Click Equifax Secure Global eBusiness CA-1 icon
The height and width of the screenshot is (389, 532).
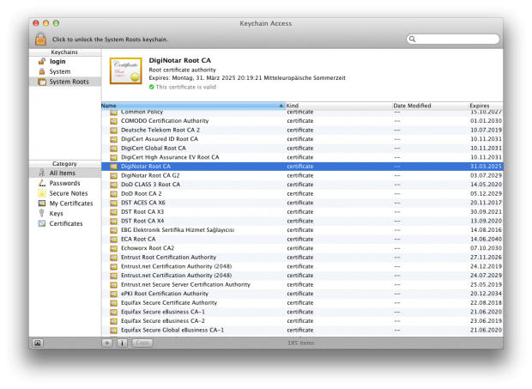coord(113,331)
